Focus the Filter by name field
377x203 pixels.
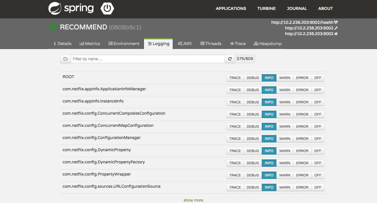(x=148, y=59)
